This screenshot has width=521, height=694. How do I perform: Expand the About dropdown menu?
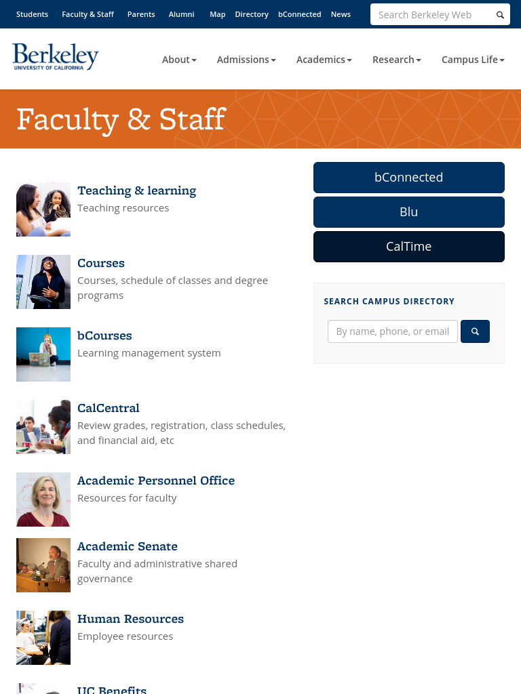[179, 60]
